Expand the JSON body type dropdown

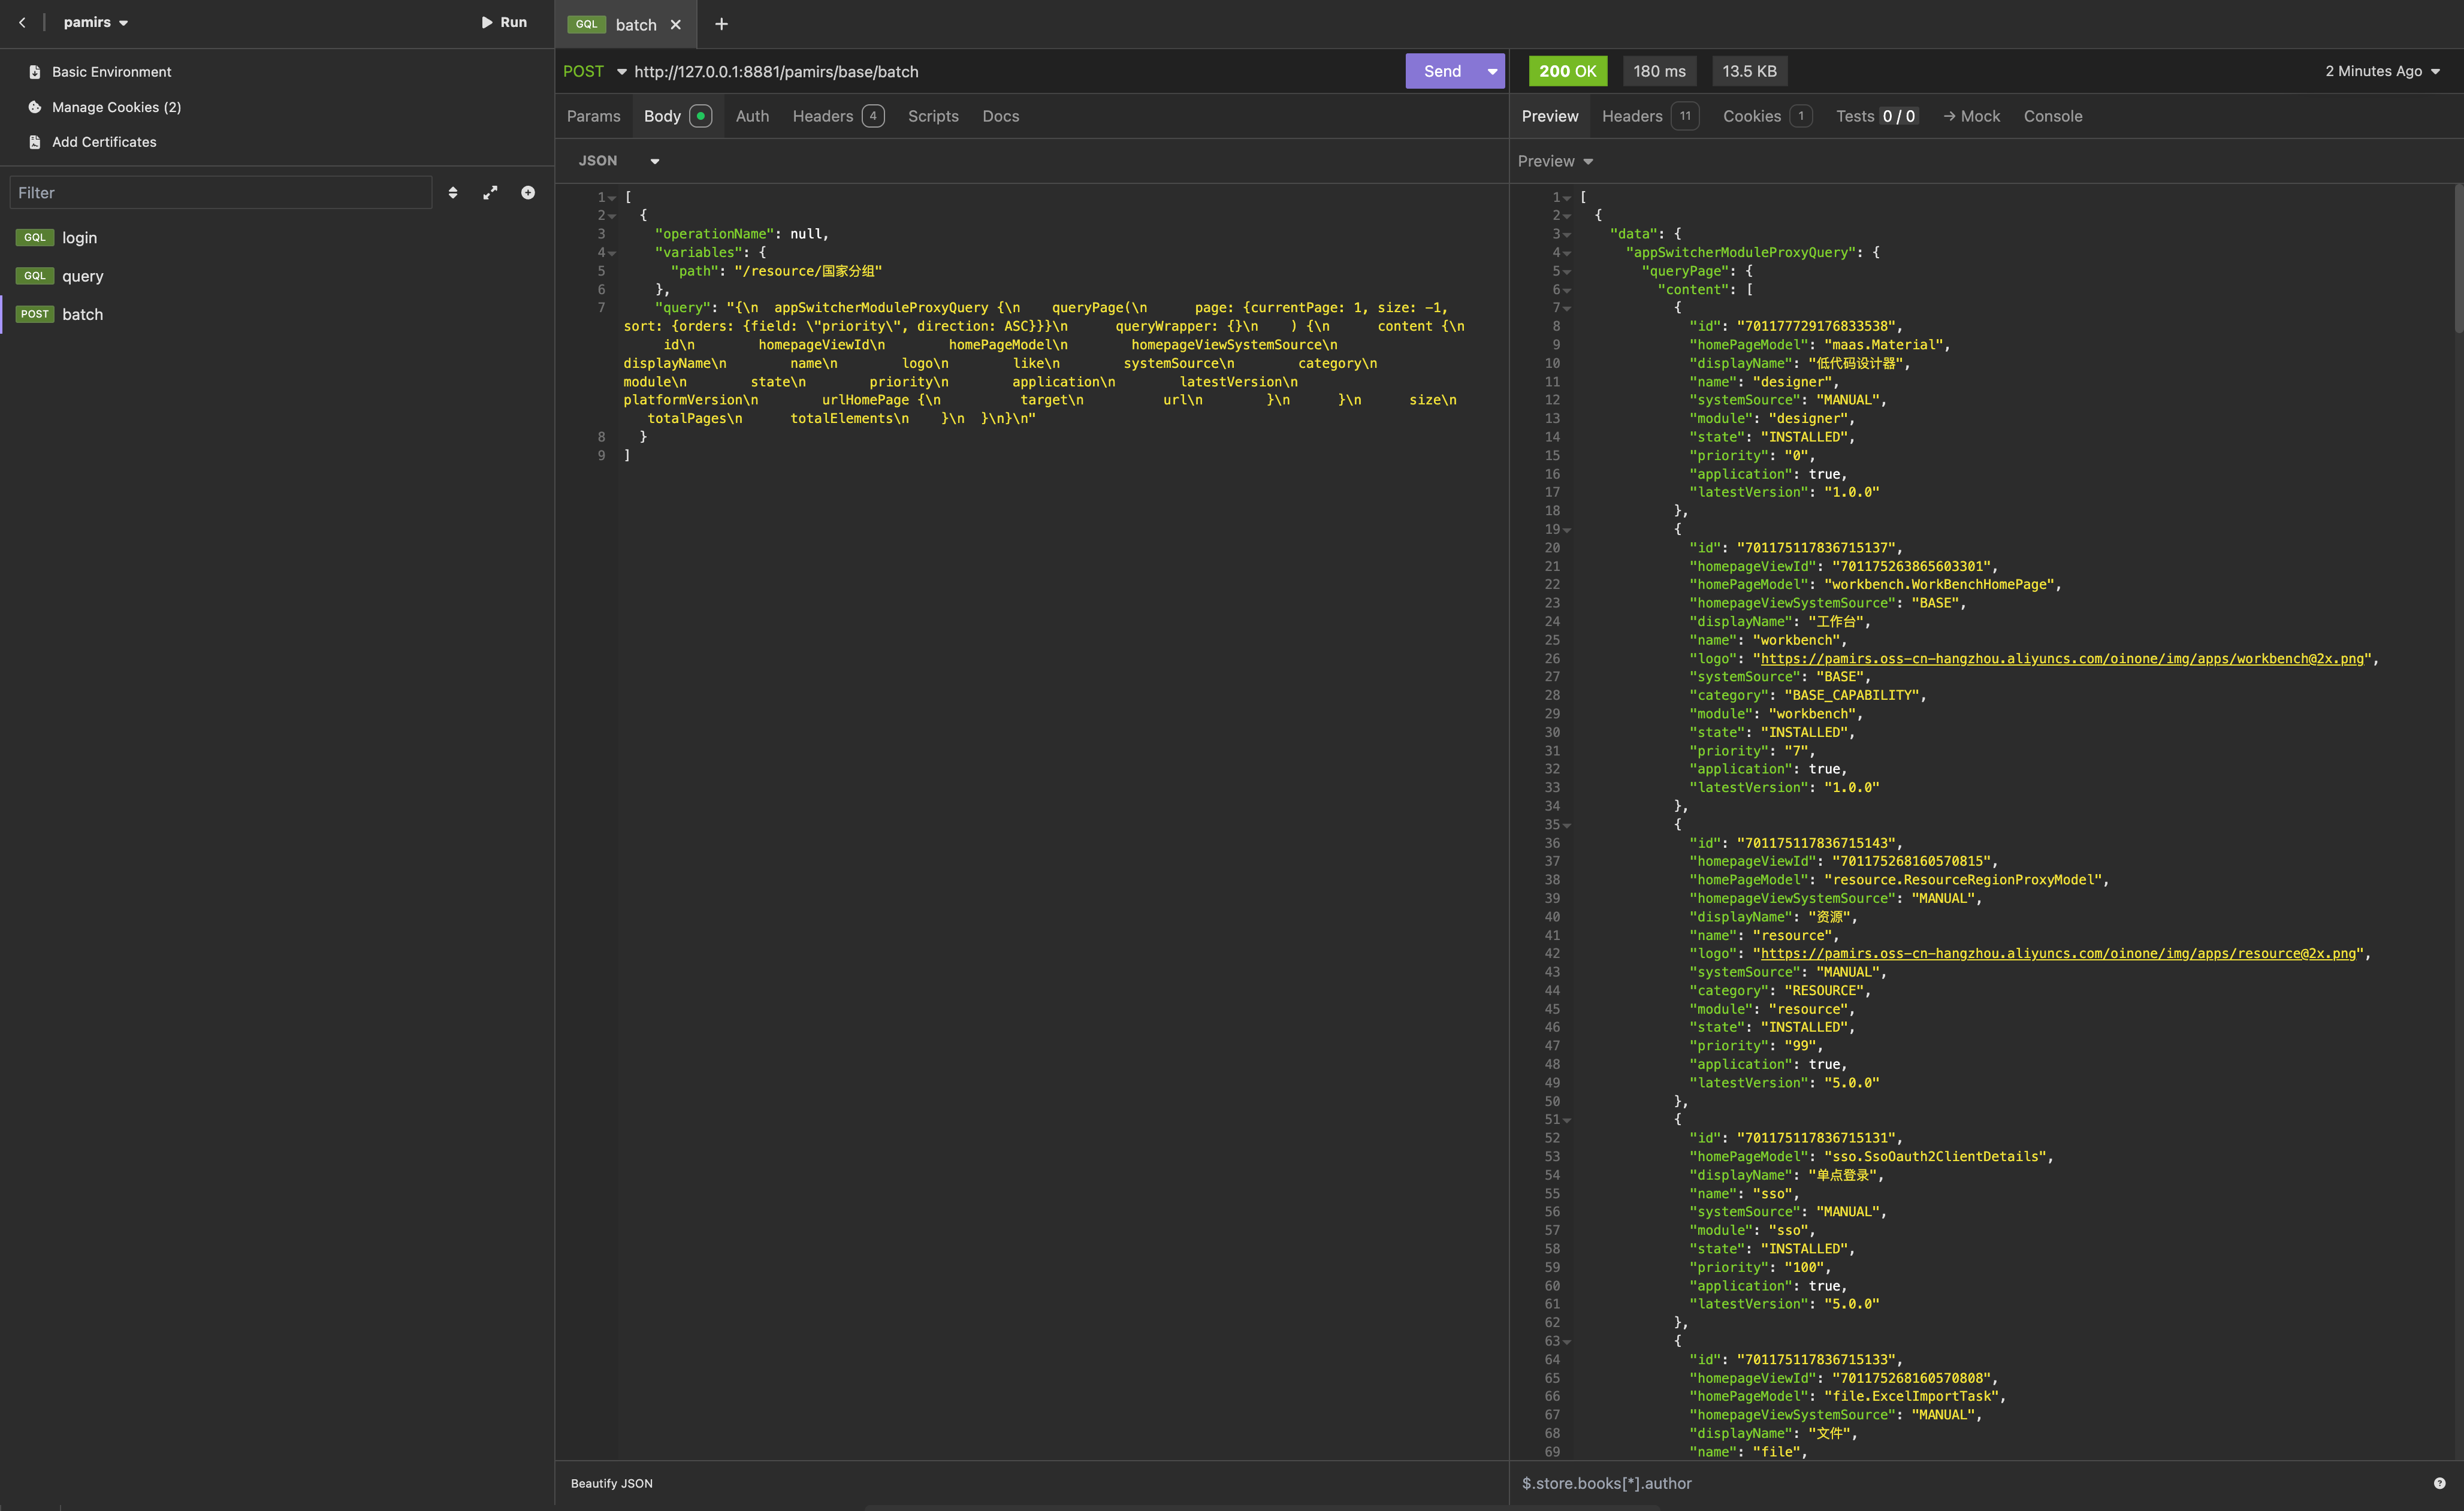pyautogui.click(x=654, y=161)
